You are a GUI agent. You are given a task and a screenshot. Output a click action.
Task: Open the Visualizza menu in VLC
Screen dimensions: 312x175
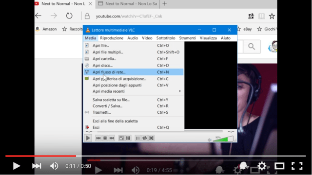(x=208, y=38)
